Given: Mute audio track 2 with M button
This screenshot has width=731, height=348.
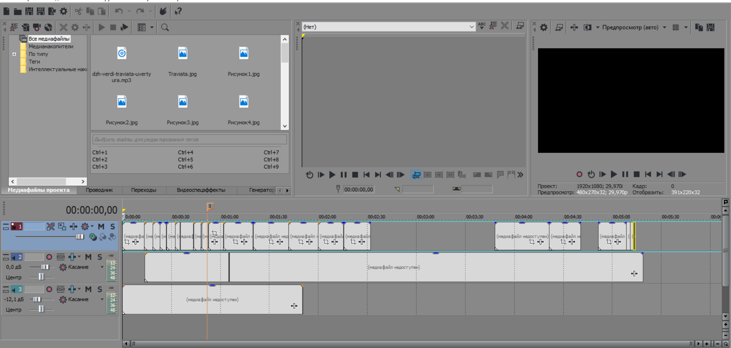Looking at the screenshot, I should point(88,257).
